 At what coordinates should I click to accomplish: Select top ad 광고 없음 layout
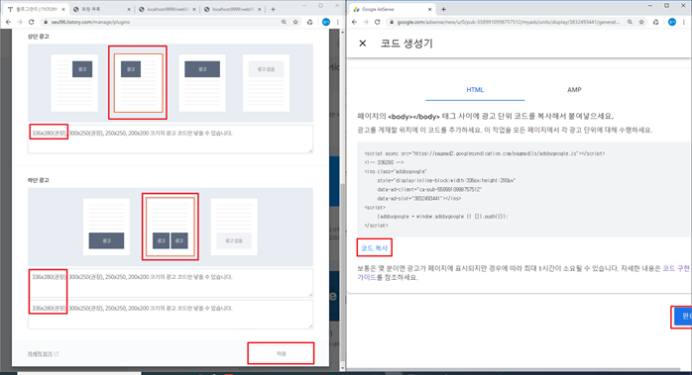tap(266, 83)
